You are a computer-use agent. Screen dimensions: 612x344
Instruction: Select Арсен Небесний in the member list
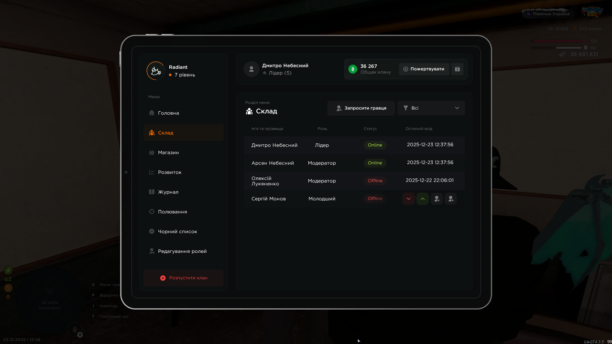coord(273,163)
